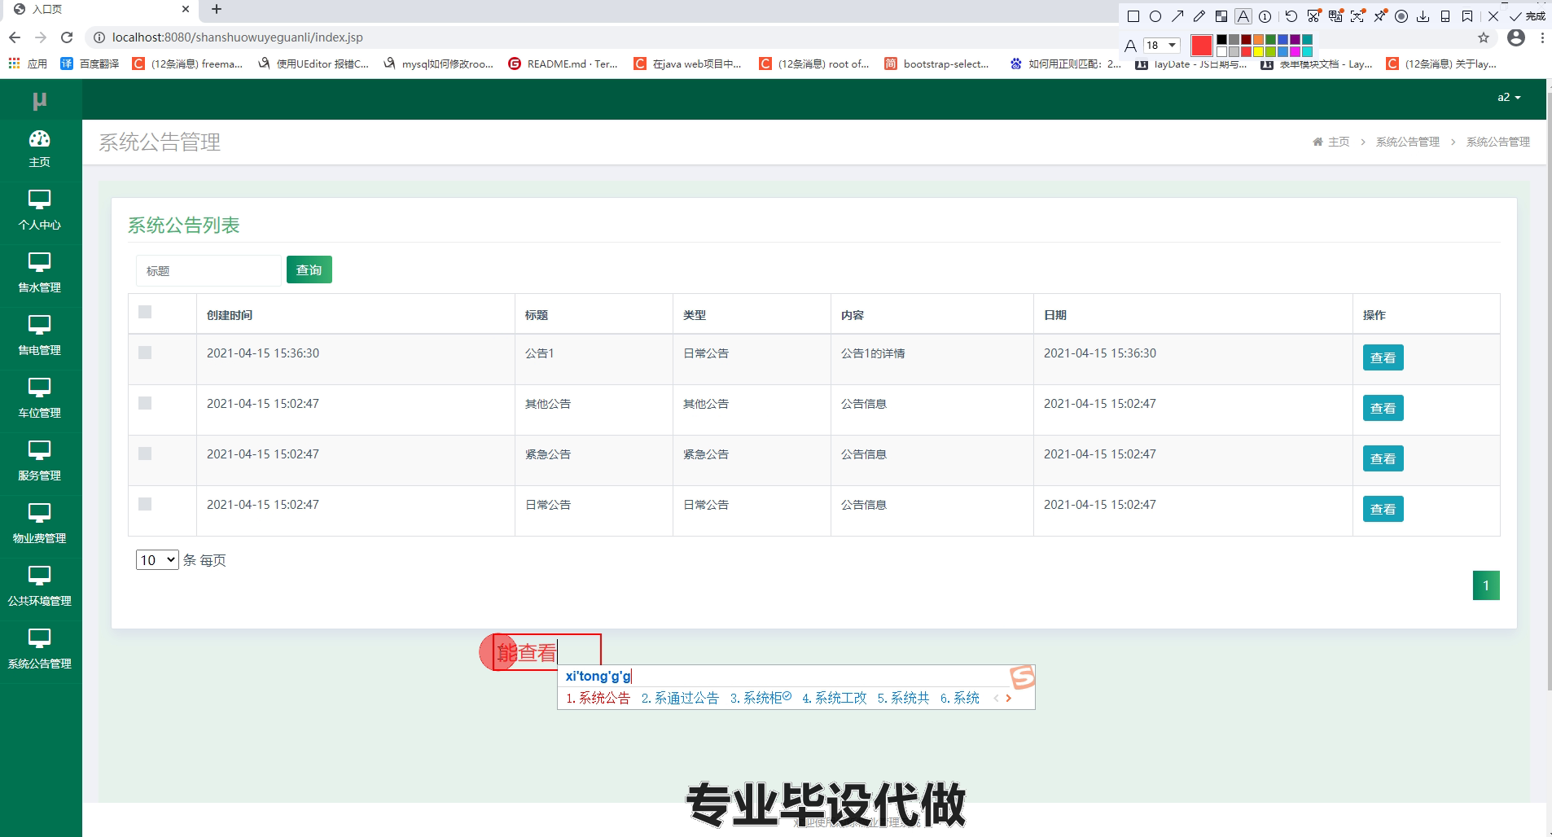
Task: Select the numbered marker tool
Action: point(1265,16)
